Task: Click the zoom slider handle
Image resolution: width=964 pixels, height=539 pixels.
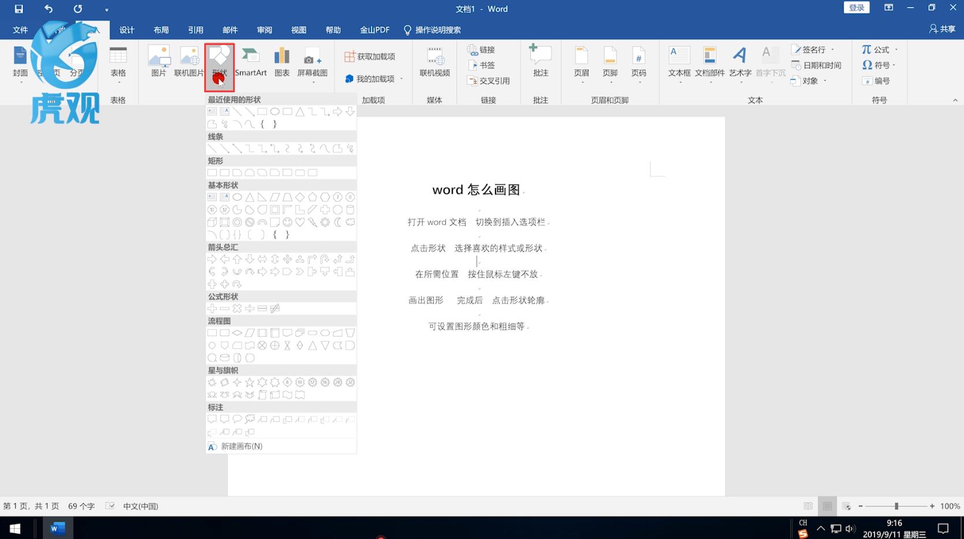Action: (897, 506)
